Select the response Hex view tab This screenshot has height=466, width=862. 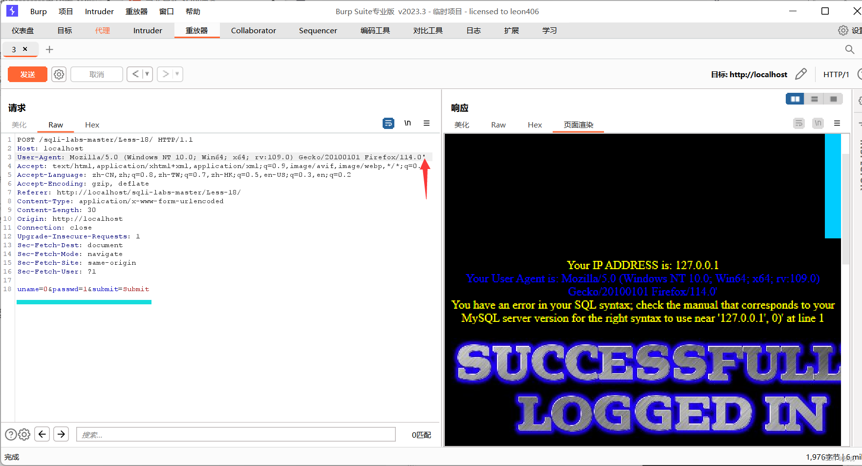point(535,125)
